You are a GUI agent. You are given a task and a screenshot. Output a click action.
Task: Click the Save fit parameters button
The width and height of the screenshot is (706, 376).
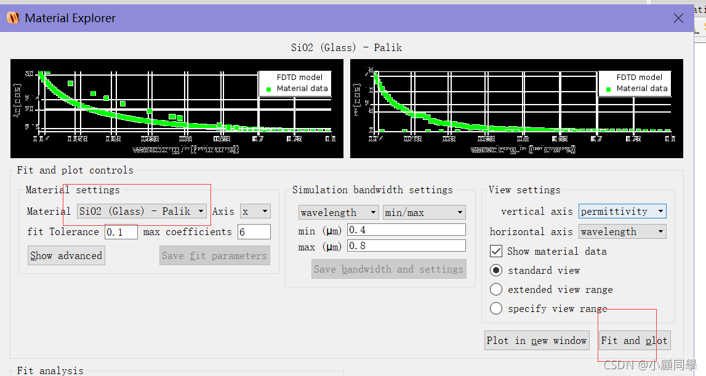pos(214,255)
